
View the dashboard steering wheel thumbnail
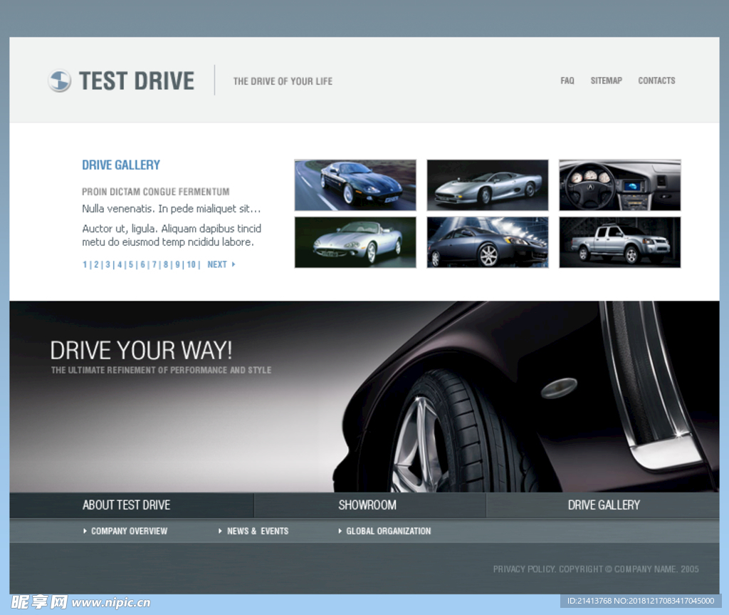click(619, 185)
